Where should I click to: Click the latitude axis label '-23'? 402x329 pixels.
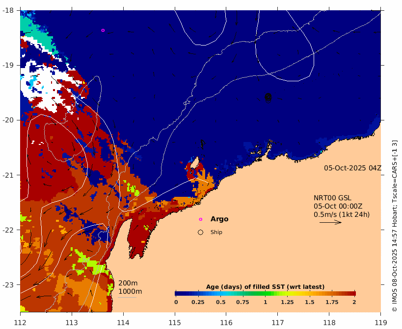tap(7, 285)
